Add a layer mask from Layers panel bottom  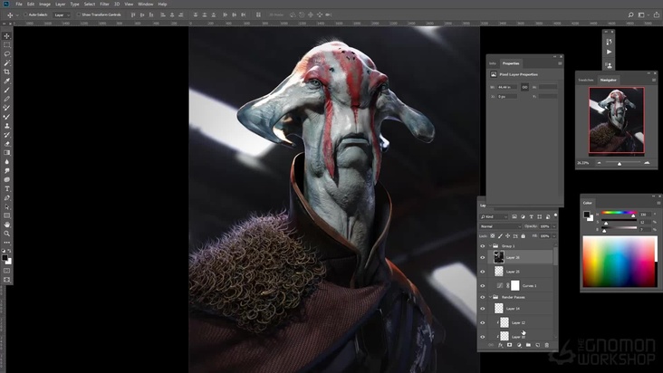tap(510, 345)
